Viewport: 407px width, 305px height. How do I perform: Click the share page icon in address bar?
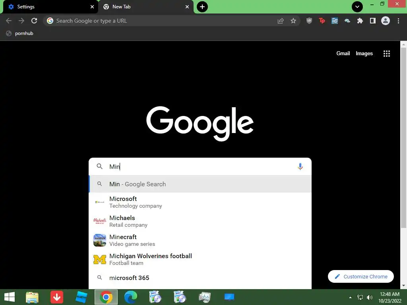(281, 21)
